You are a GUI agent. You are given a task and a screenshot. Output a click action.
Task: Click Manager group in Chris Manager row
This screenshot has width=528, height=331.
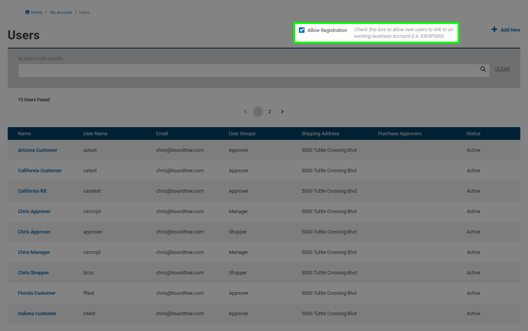pyautogui.click(x=238, y=252)
